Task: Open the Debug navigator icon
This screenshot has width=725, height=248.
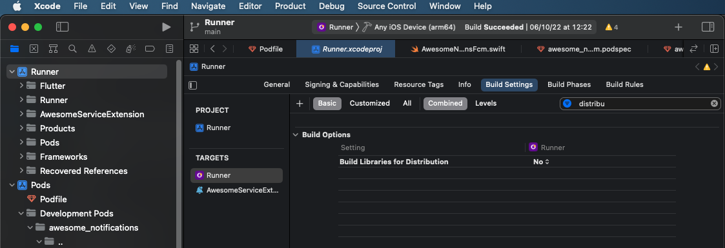Action: (130, 48)
